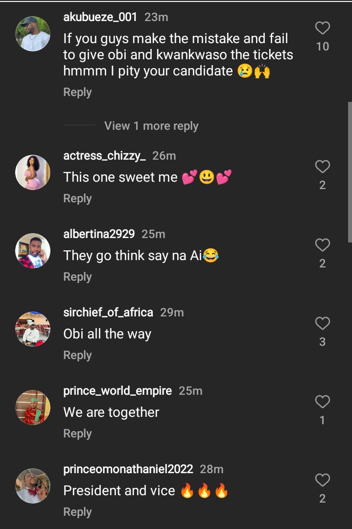Open the sirchief_of_africa username link
The width and height of the screenshot is (352, 529).
[108, 313]
